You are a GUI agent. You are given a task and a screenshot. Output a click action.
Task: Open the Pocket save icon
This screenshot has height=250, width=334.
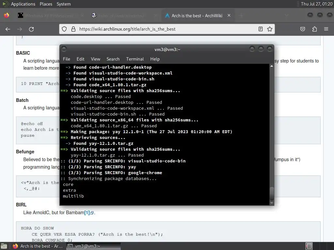pos(303,29)
